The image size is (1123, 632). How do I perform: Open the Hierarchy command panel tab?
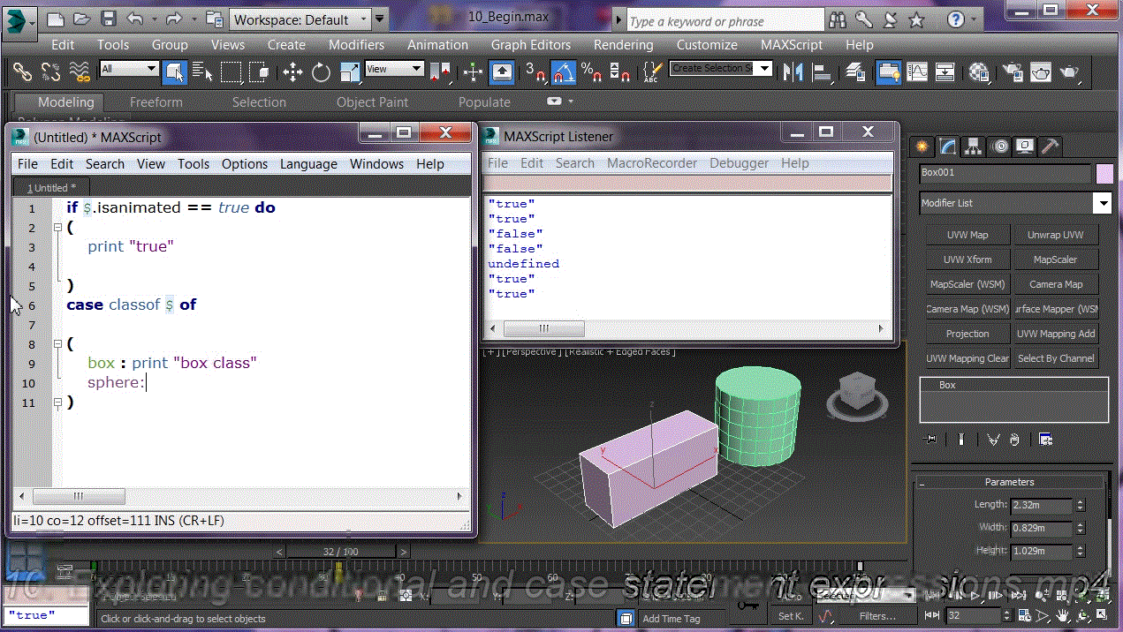point(974,147)
